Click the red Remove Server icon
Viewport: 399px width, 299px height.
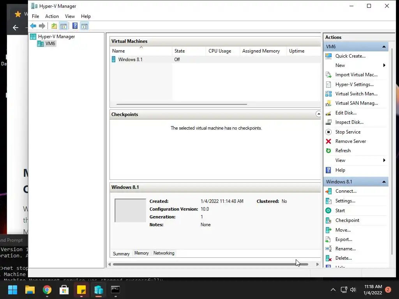328,141
